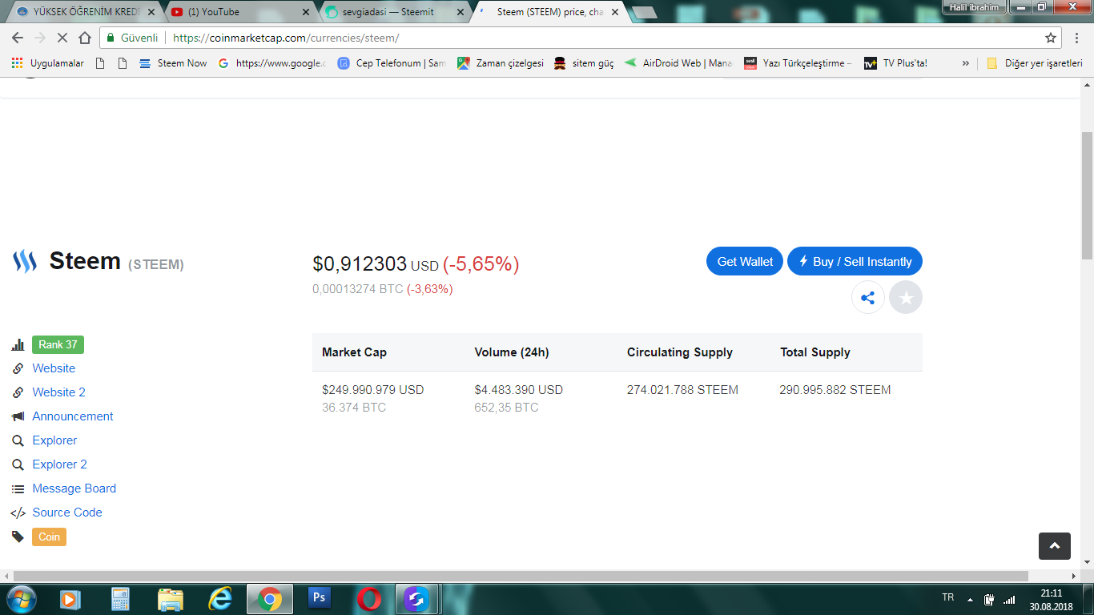Click the 274.021.788 STEEM supply value

[x=682, y=390]
